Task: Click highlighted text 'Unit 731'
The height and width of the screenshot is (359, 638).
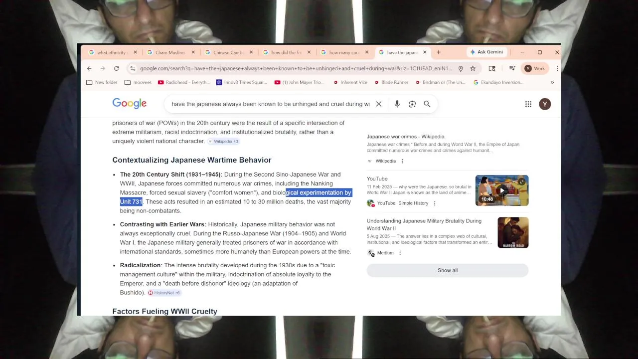Action: 131,201
